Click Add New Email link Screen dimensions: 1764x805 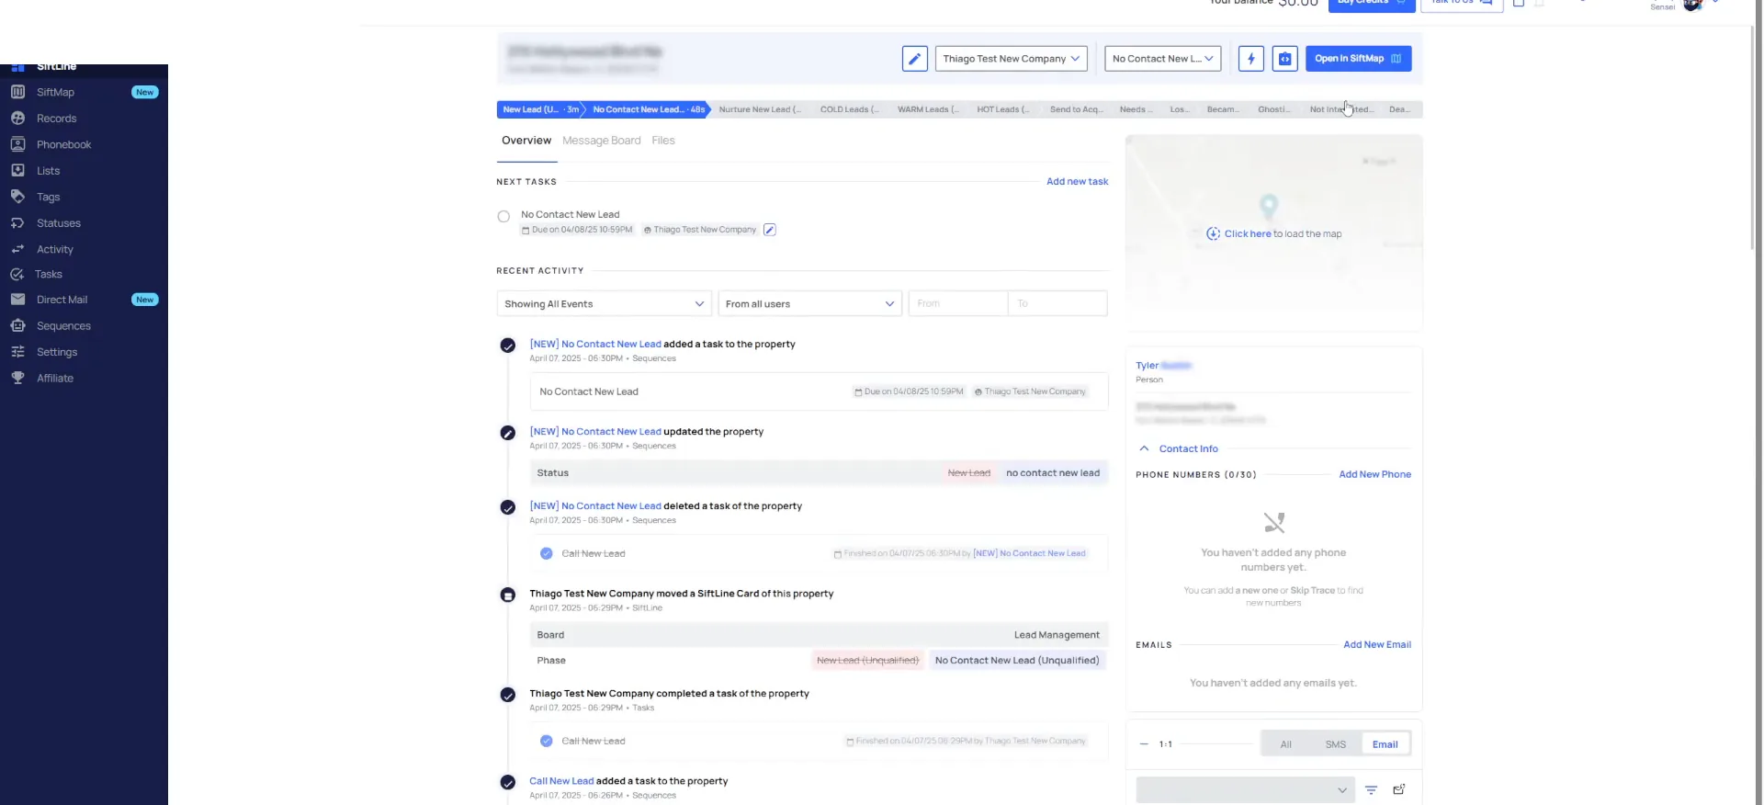tap(1377, 645)
